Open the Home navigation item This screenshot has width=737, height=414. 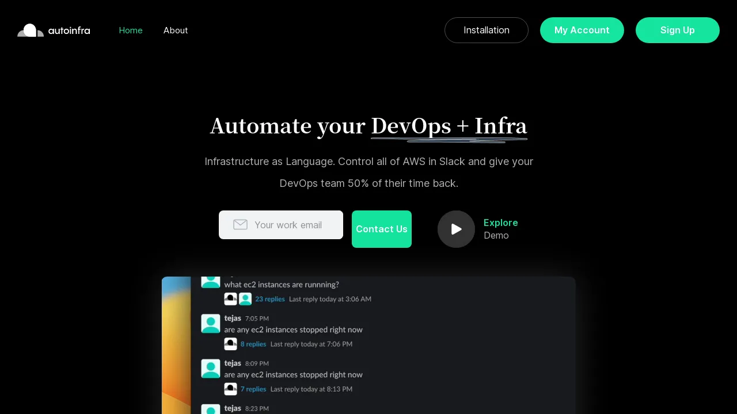[x=131, y=30]
